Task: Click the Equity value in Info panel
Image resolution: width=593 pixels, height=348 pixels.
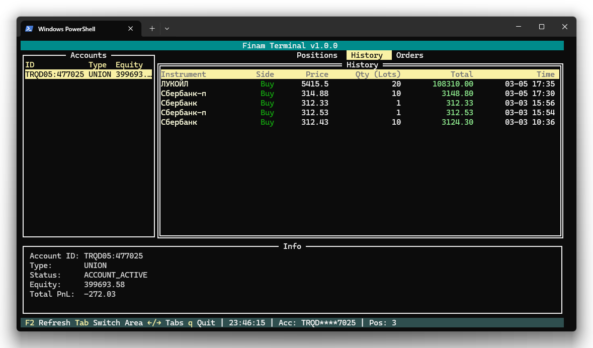Action: click(x=104, y=285)
